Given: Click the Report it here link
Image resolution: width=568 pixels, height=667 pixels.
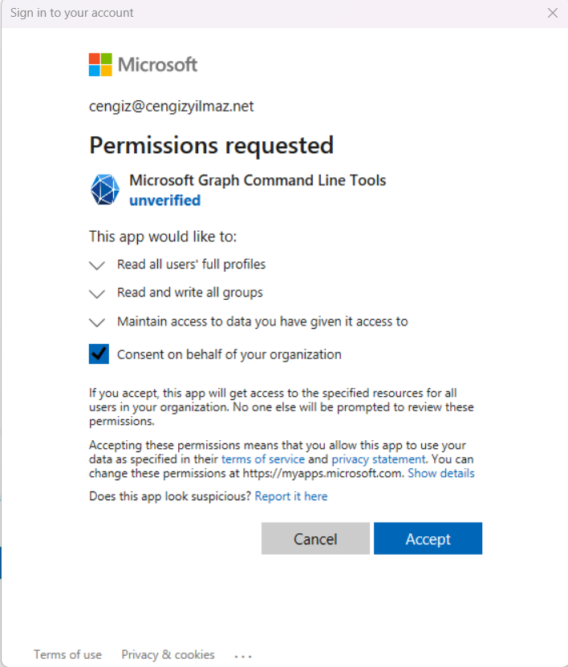Looking at the screenshot, I should coord(290,496).
